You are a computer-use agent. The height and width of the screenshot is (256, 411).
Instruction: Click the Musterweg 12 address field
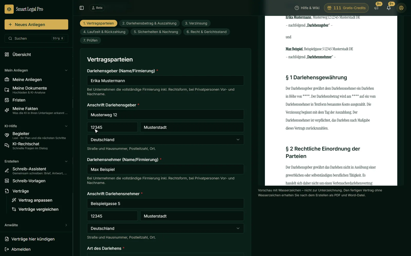coord(165,115)
